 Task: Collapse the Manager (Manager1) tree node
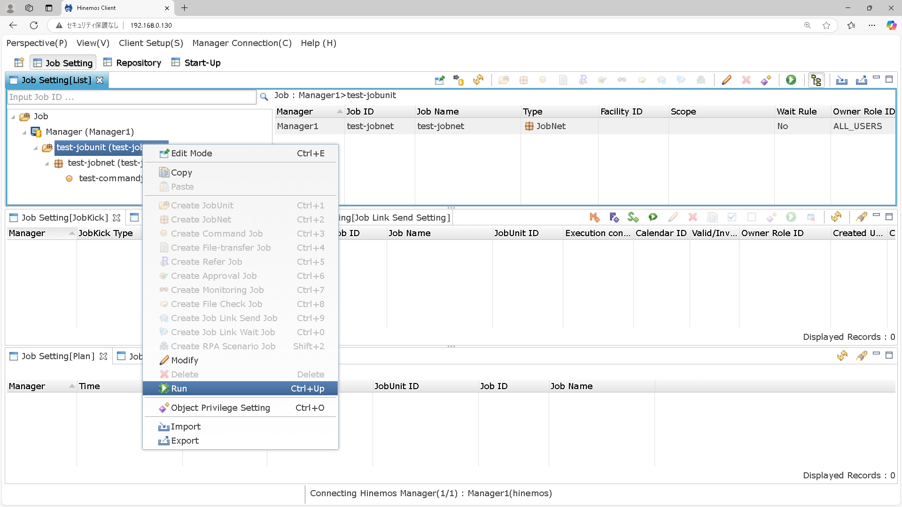(x=24, y=132)
